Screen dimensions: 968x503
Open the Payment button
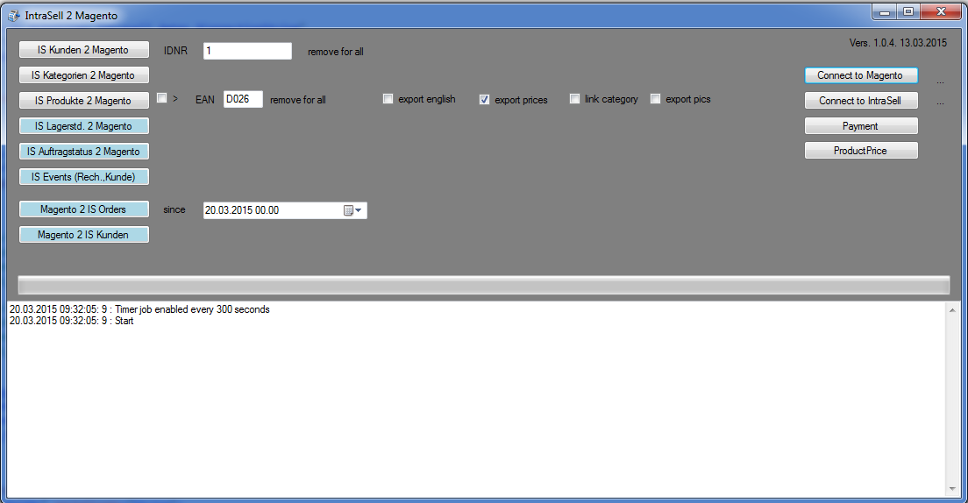tap(861, 126)
